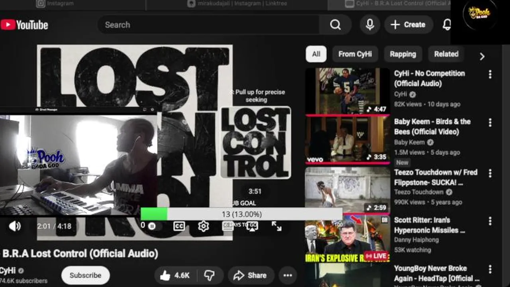The image size is (510, 287).
Task: Open options menu for YoungBoy HeadTap video
Action: tap(490, 269)
